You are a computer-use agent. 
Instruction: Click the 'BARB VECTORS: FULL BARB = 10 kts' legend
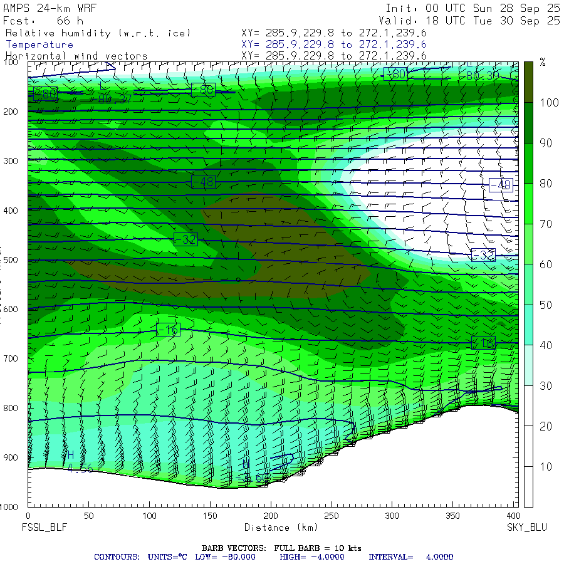pos(281,548)
